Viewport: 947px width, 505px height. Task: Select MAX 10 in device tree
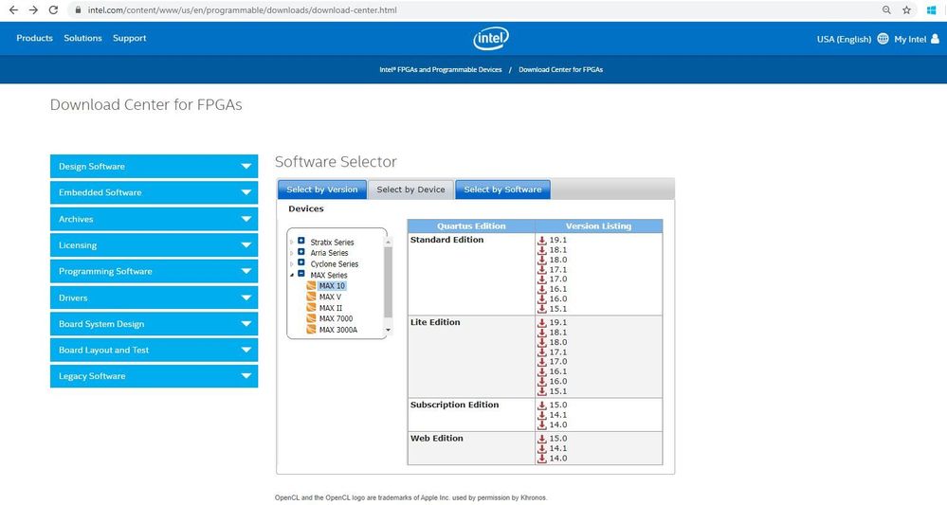[332, 286]
